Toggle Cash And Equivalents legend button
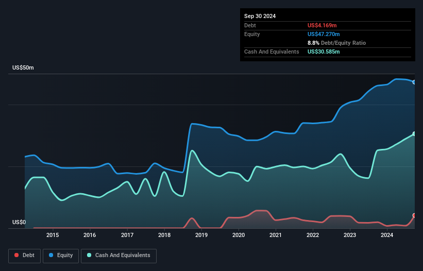Viewport: 423px width, 271px height. point(119,256)
